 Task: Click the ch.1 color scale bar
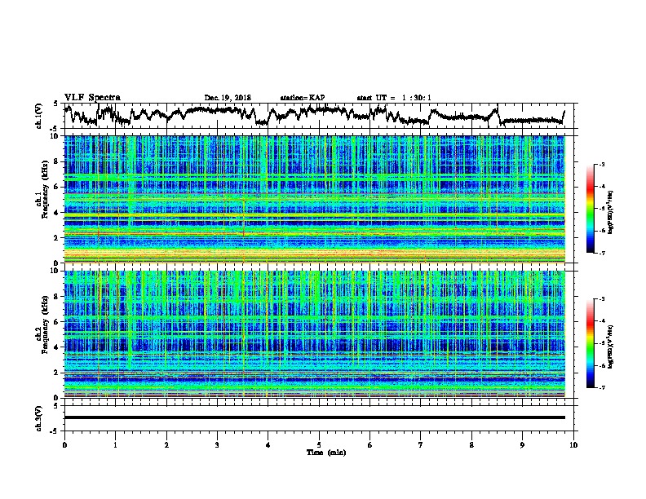[590, 209]
